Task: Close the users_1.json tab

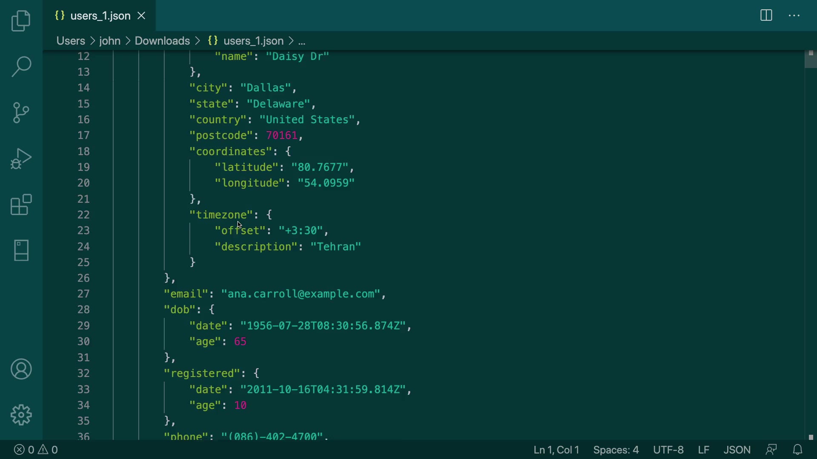Action: tap(142, 16)
